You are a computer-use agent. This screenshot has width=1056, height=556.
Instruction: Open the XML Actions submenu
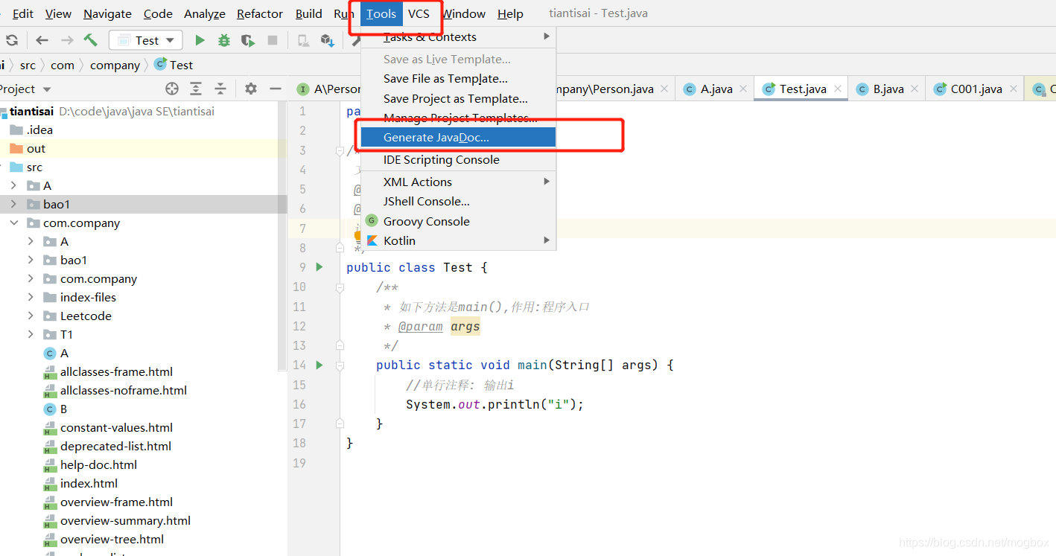click(x=459, y=182)
